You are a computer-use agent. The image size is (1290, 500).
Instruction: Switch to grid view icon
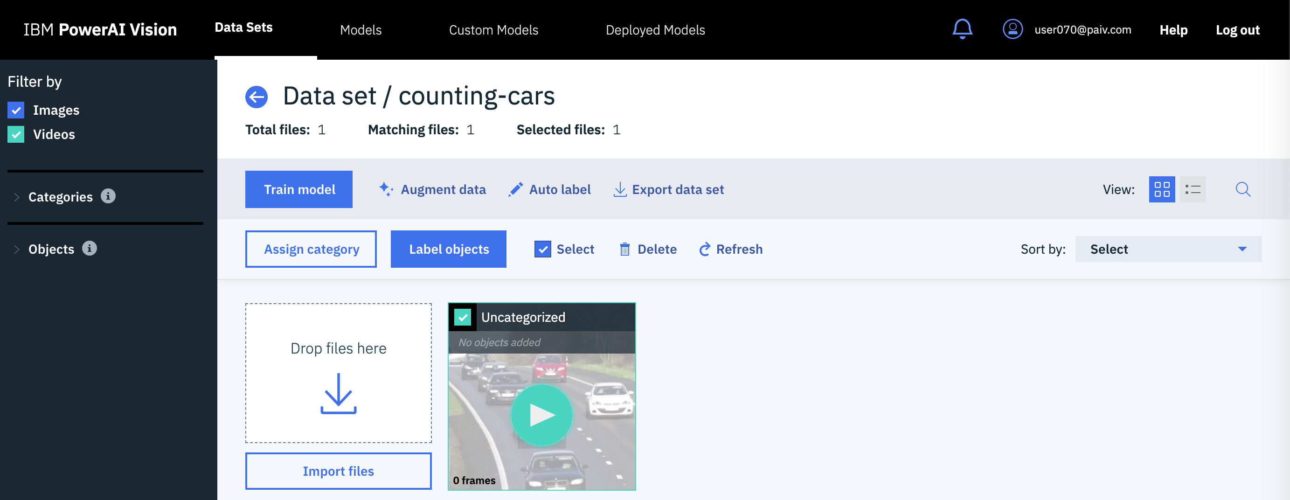click(x=1162, y=189)
